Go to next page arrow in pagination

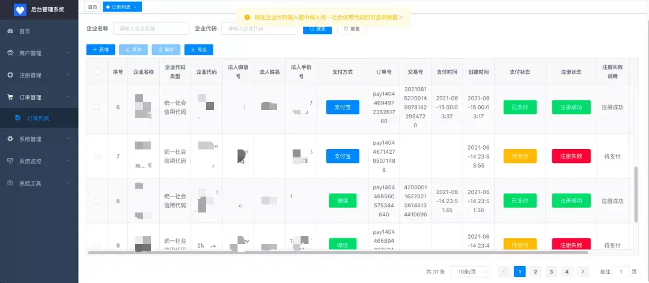click(x=582, y=272)
